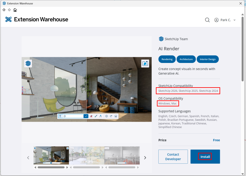Click the SketchUp 2026, 2025, 2024 compatibility text

tap(188, 91)
